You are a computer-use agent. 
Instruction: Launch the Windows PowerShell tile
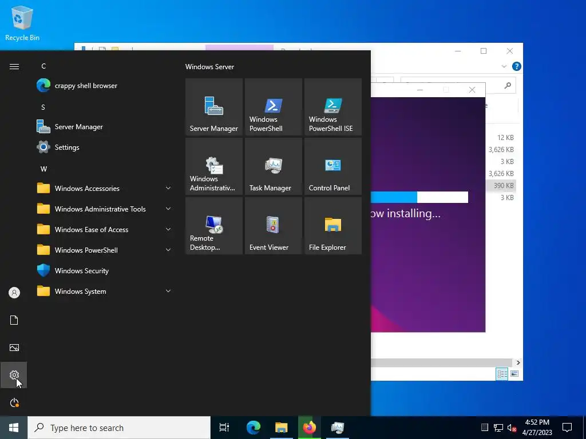273,107
